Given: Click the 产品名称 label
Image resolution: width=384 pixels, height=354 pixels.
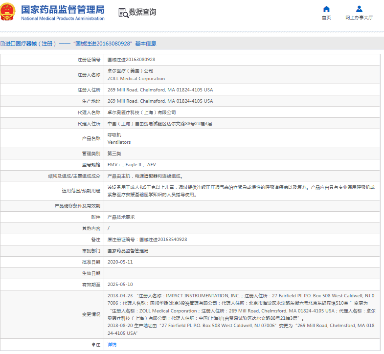Looking at the screenshot, I should coord(91,138).
